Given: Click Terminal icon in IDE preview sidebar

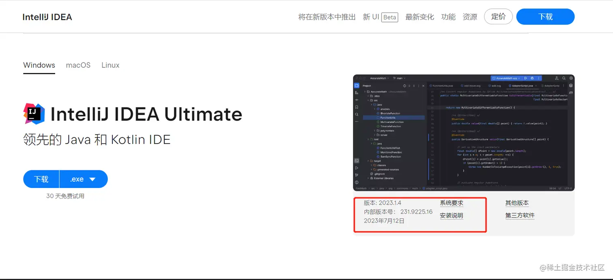Looking at the screenshot, I should (357, 160).
